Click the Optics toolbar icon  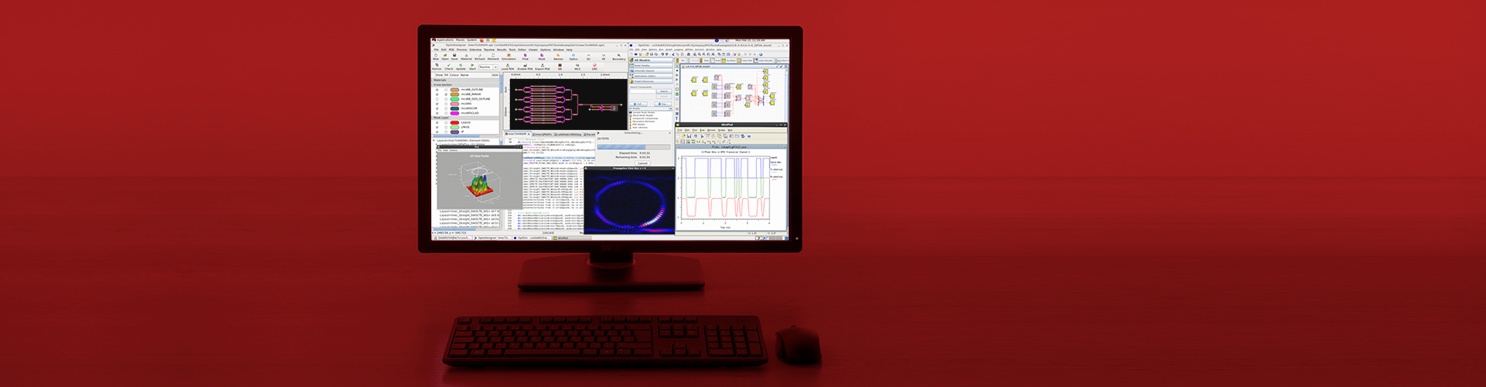tap(574, 57)
